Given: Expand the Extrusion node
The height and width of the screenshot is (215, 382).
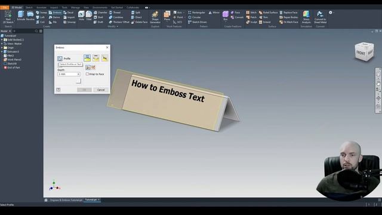Looking at the screenshot, I should coord(2,52).
